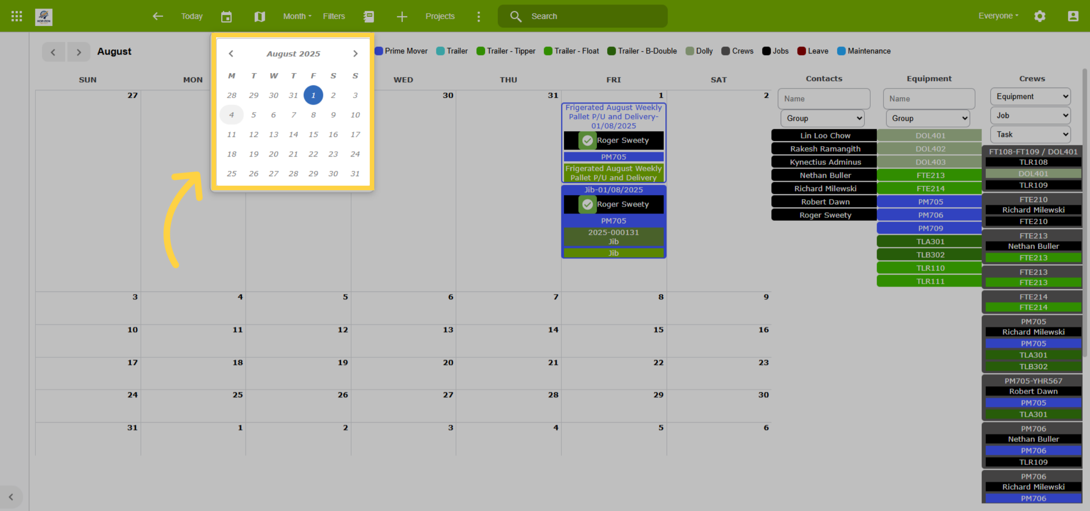This screenshot has height=511, width=1090.
Task: Open Crews Job dropdown
Action: coord(1030,116)
